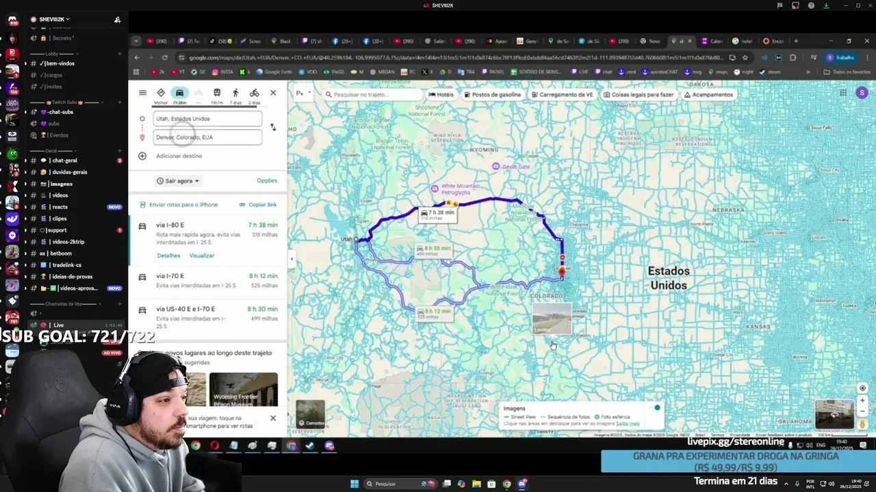Click the Saiba mais link

coord(627,424)
